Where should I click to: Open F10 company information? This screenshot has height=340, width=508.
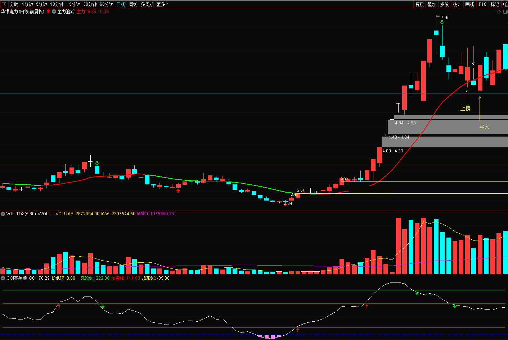tap(482, 4)
